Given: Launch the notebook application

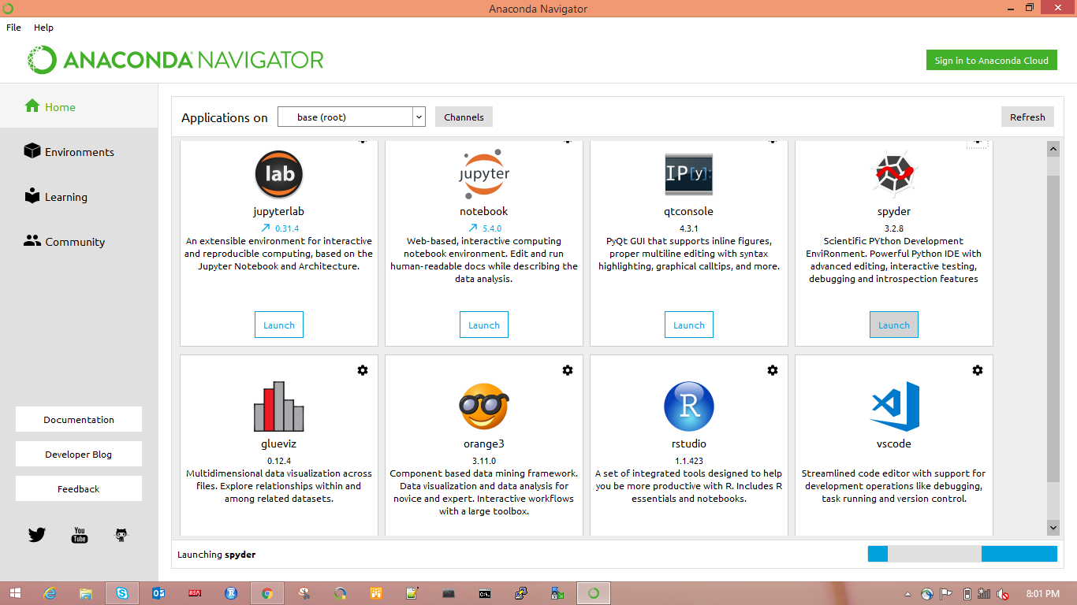Looking at the screenshot, I should pos(483,324).
